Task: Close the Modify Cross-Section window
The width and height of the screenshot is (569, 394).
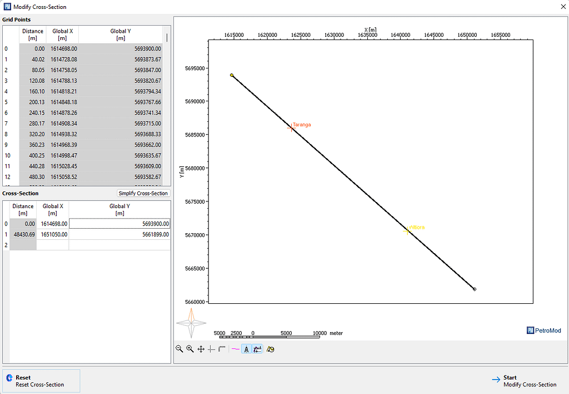Action: point(558,7)
